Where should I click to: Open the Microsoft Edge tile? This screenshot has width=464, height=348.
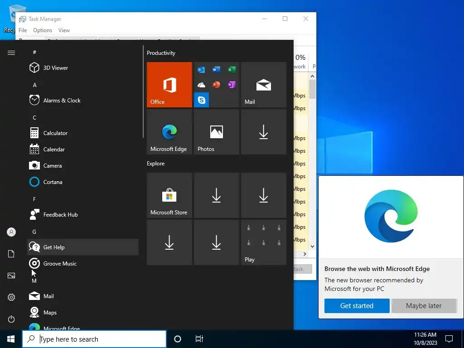click(169, 132)
